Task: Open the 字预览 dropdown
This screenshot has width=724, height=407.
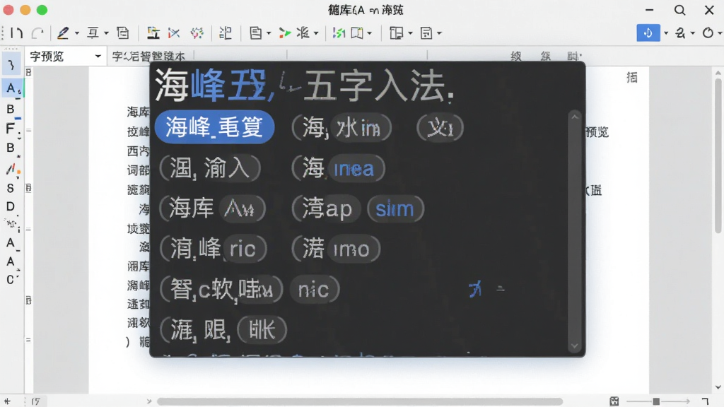Action: 66,57
